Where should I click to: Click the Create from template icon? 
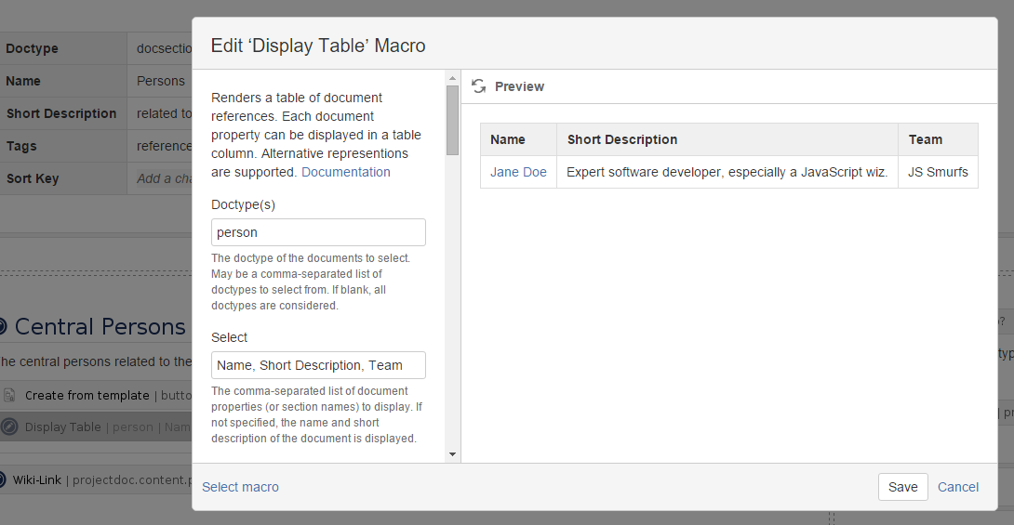point(9,395)
